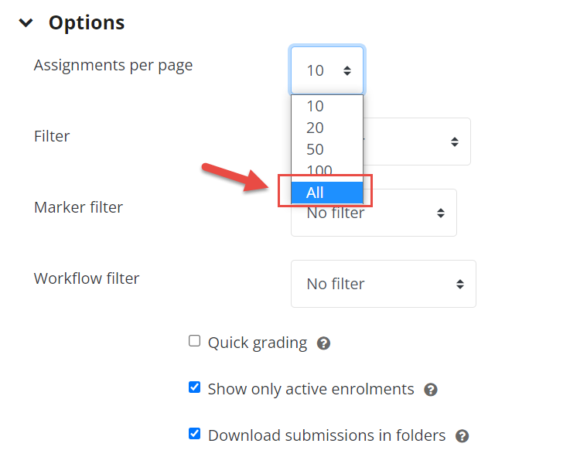
Task: Open Quick grading help icon
Action: point(323,343)
